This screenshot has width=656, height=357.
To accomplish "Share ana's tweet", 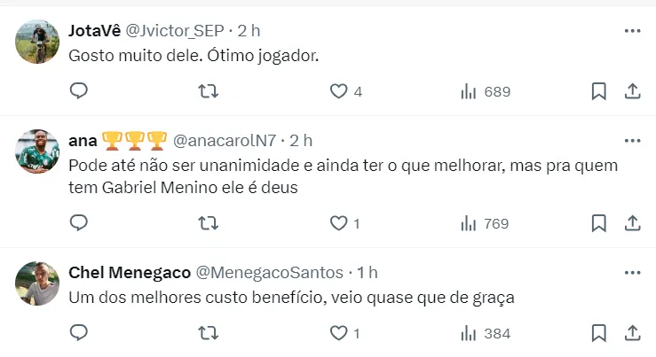I will tap(632, 223).
